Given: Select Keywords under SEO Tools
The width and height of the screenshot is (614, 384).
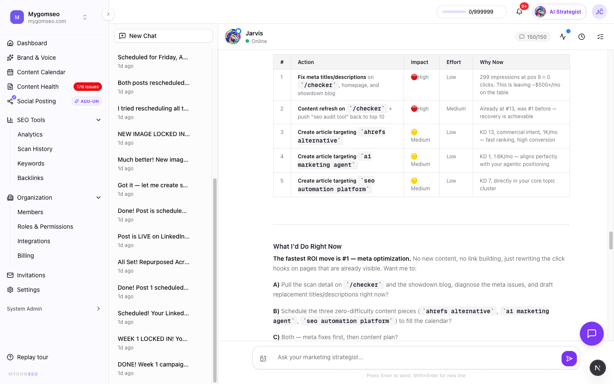Looking at the screenshot, I should point(31,163).
